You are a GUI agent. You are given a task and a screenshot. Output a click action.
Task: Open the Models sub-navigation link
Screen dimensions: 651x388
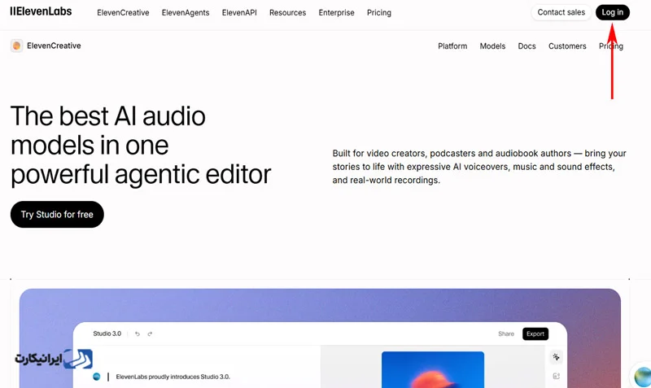492,46
